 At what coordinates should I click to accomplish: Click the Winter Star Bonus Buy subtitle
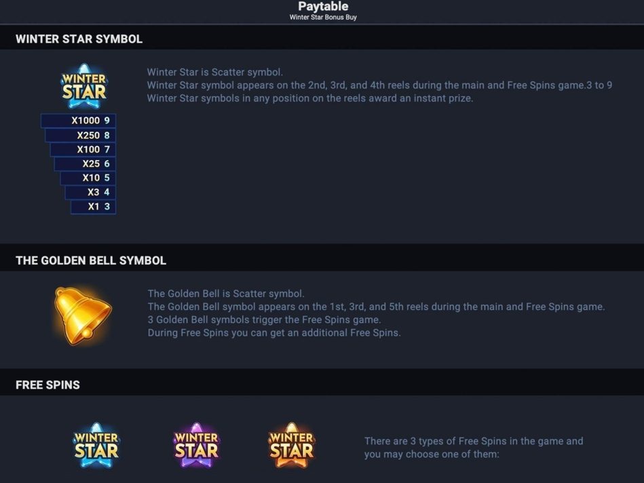pyautogui.click(x=323, y=17)
